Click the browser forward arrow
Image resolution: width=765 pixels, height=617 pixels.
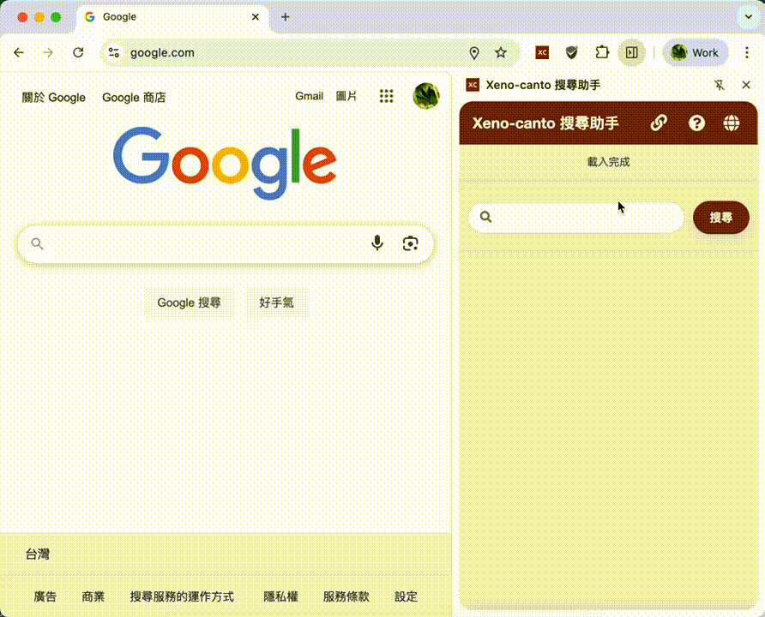[48, 52]
